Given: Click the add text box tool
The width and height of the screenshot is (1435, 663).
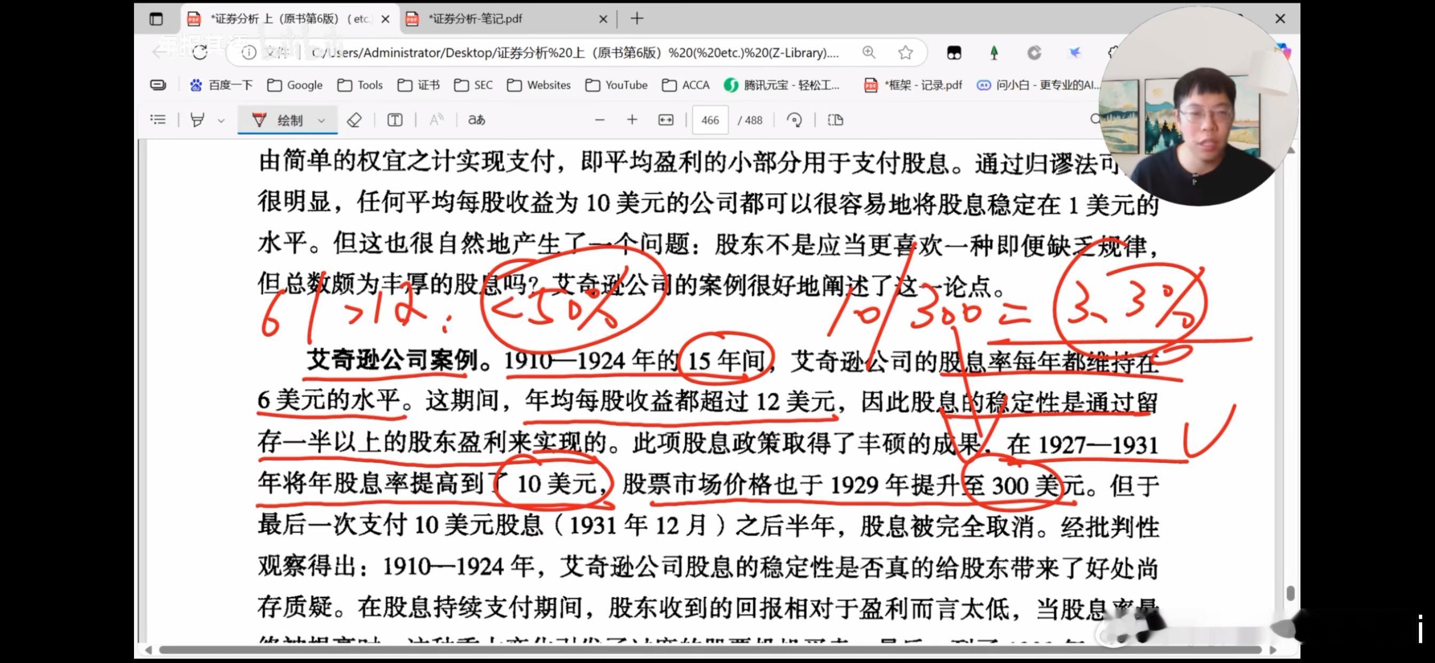Looking at the screenshot, I should coord(395,120).
